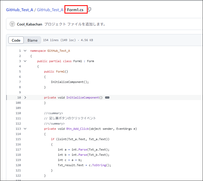This screenshot has width=203, height=181.
Task: Select line number 122
Action: point(18,176)
